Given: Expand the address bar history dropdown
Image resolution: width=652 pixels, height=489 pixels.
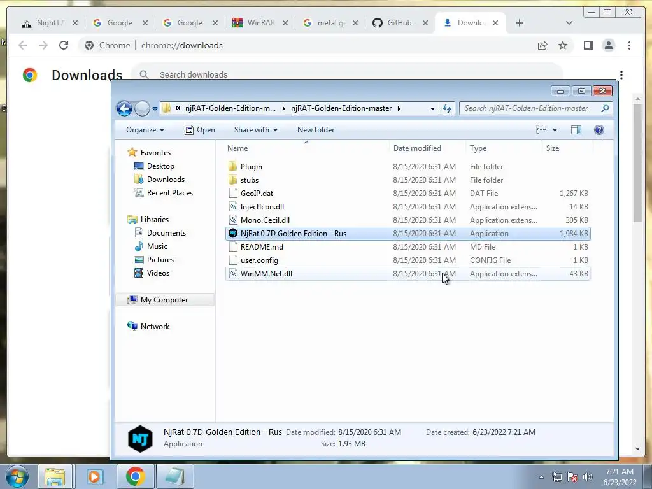Looking at the screenshot, I should (x=432, y=108).
